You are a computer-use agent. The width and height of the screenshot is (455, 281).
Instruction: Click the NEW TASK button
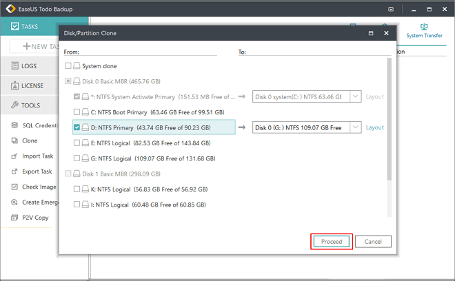click(x=34, y=46)
